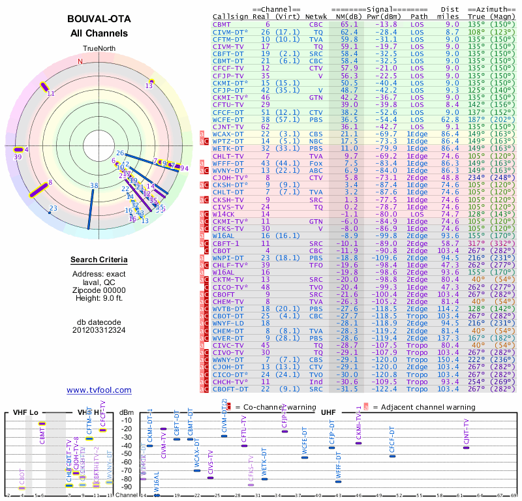522x501 pixels.
Task: Click the Search Criteria heading
Action: [99, 260]
